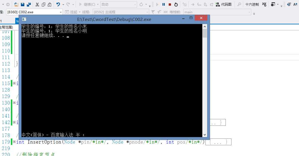Click the console vertical scrollbar thumb
Image resolution: width=299 pixels, height=156 pixels.
click(205, 33)
